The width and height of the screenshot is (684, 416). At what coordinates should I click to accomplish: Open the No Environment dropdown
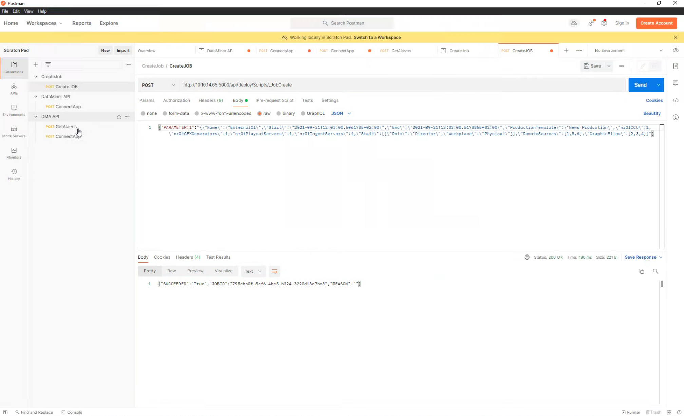pos(629,50)
